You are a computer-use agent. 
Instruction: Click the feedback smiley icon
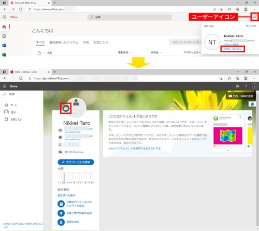tap(252, 104)
